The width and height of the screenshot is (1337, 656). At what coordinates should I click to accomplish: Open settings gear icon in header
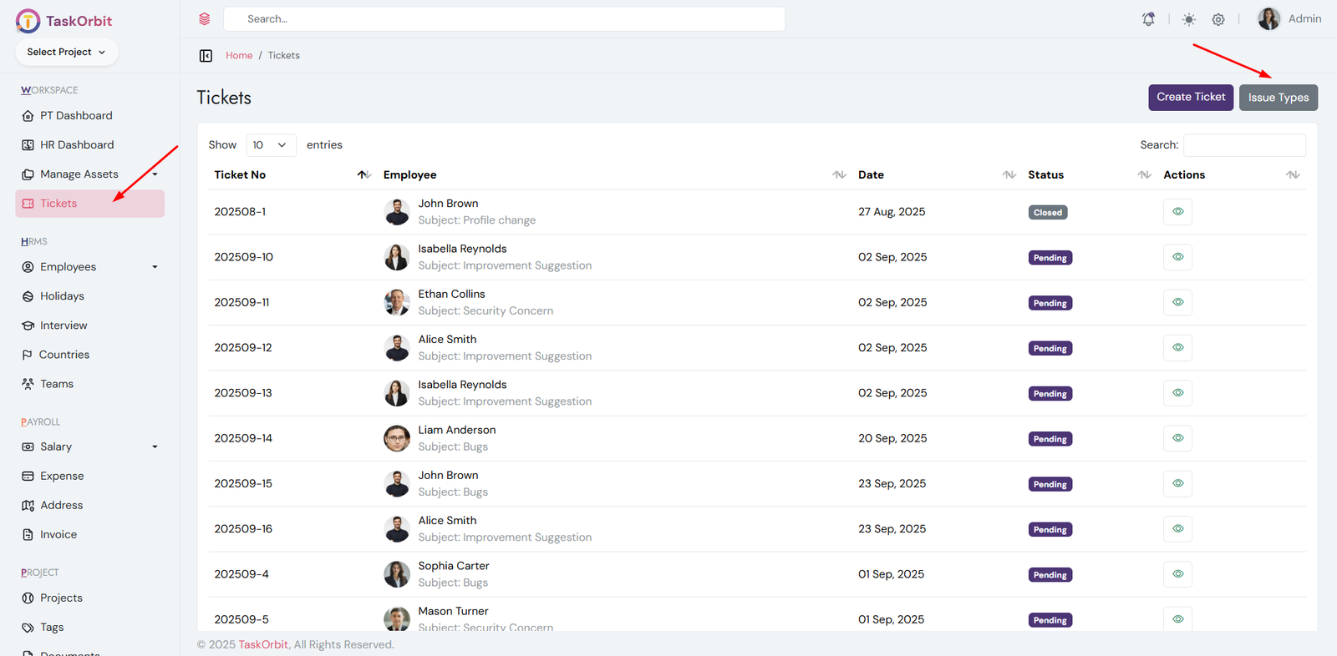pyautogui.click(x=1218, y=19)
